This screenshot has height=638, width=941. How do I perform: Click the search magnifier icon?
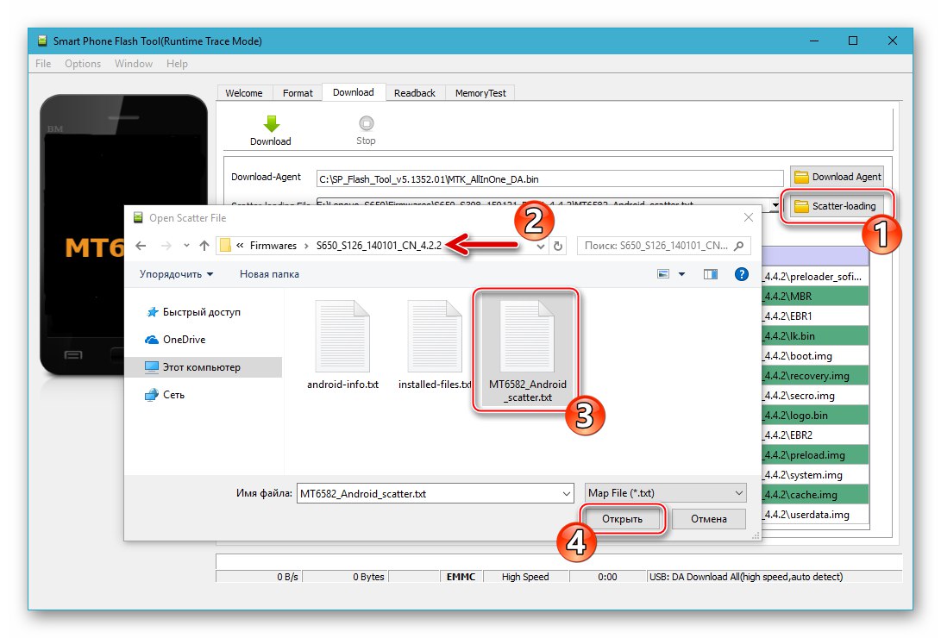739,246
